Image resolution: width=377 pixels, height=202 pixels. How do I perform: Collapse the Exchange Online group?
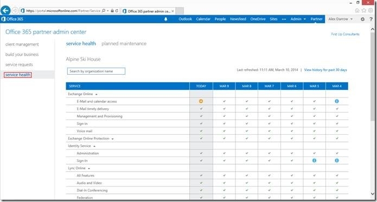click(x=96, y=94)
